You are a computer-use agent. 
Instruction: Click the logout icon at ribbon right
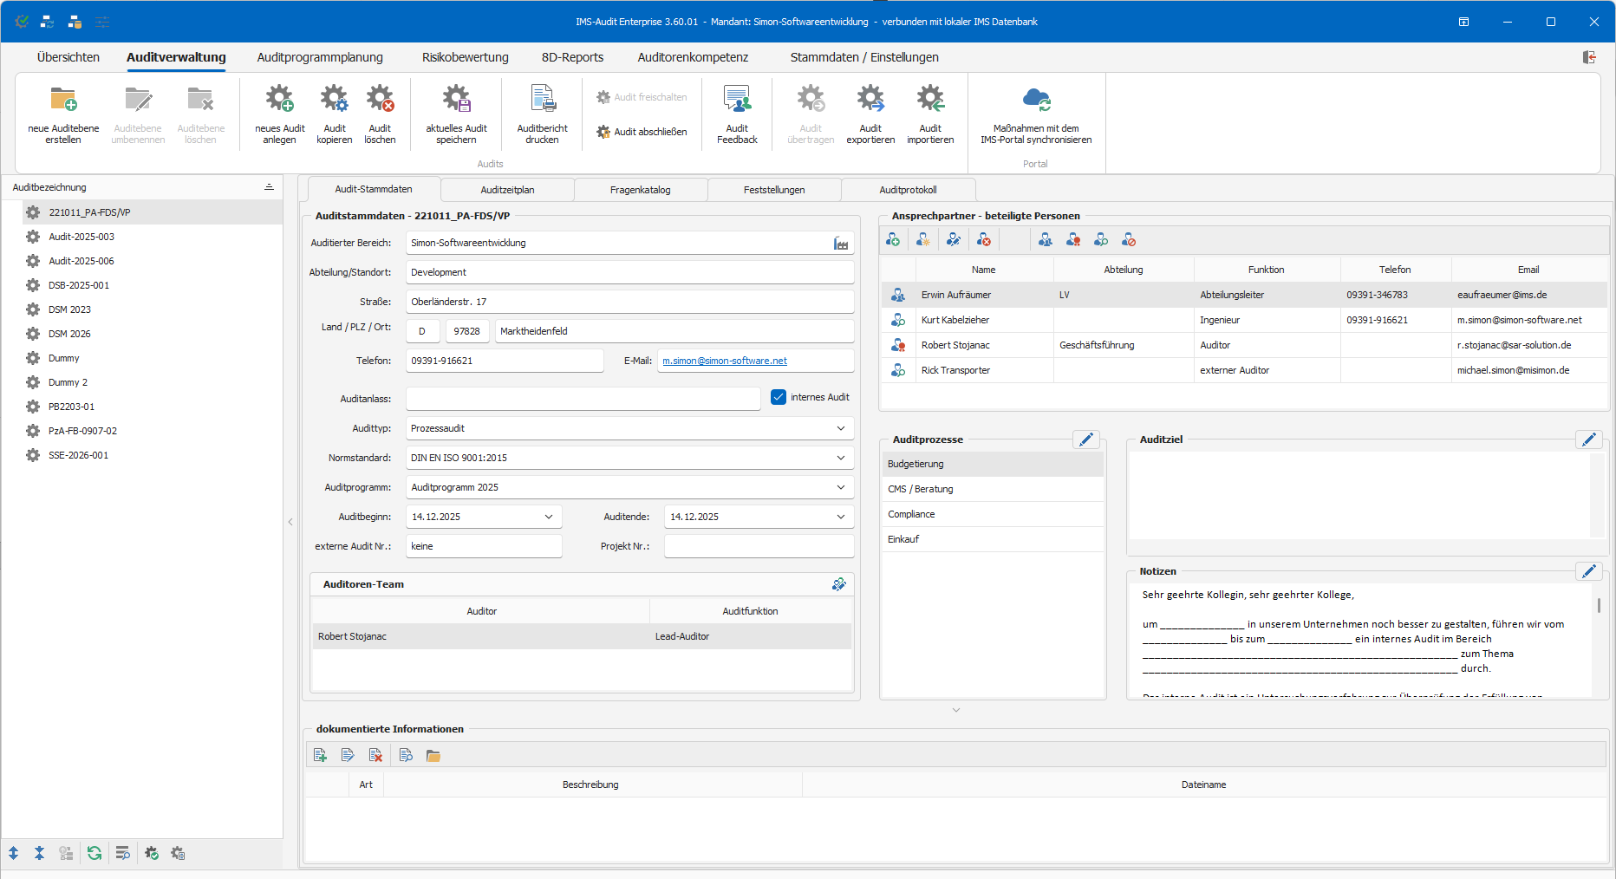point(1589,57)
